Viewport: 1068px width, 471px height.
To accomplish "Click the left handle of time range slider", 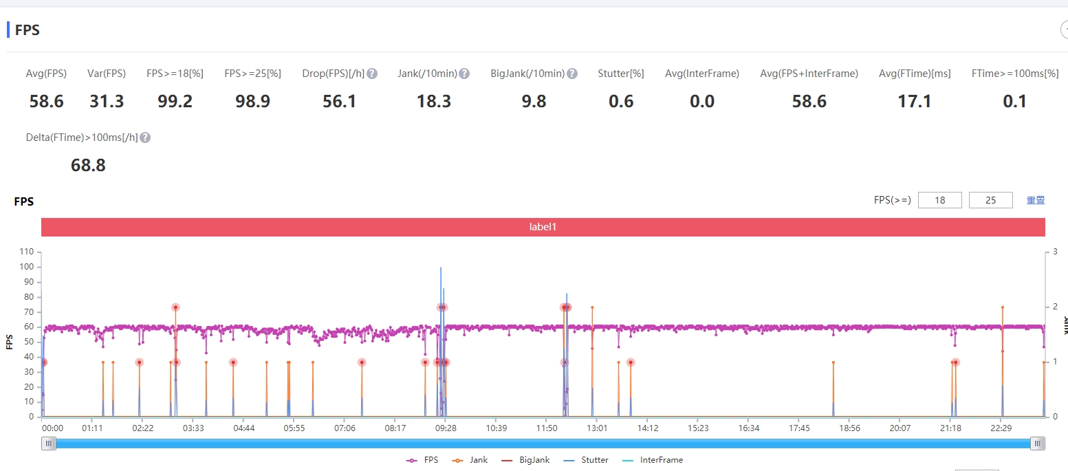I will point(49,444).
